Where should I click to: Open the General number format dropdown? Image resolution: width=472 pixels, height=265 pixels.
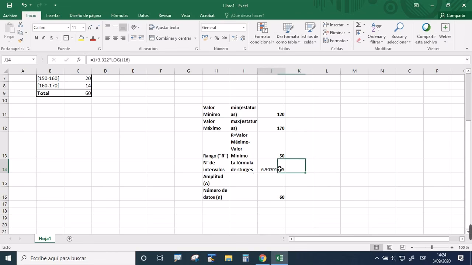tap(243, 27)
